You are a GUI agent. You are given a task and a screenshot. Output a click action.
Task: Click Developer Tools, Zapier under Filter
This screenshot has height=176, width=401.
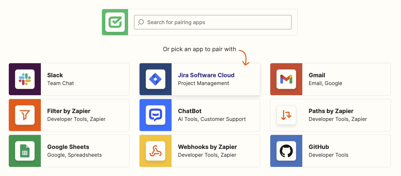coord(76,119)
